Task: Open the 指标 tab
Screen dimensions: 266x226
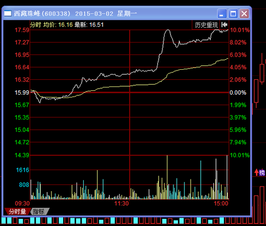Action: coord(39,212)
